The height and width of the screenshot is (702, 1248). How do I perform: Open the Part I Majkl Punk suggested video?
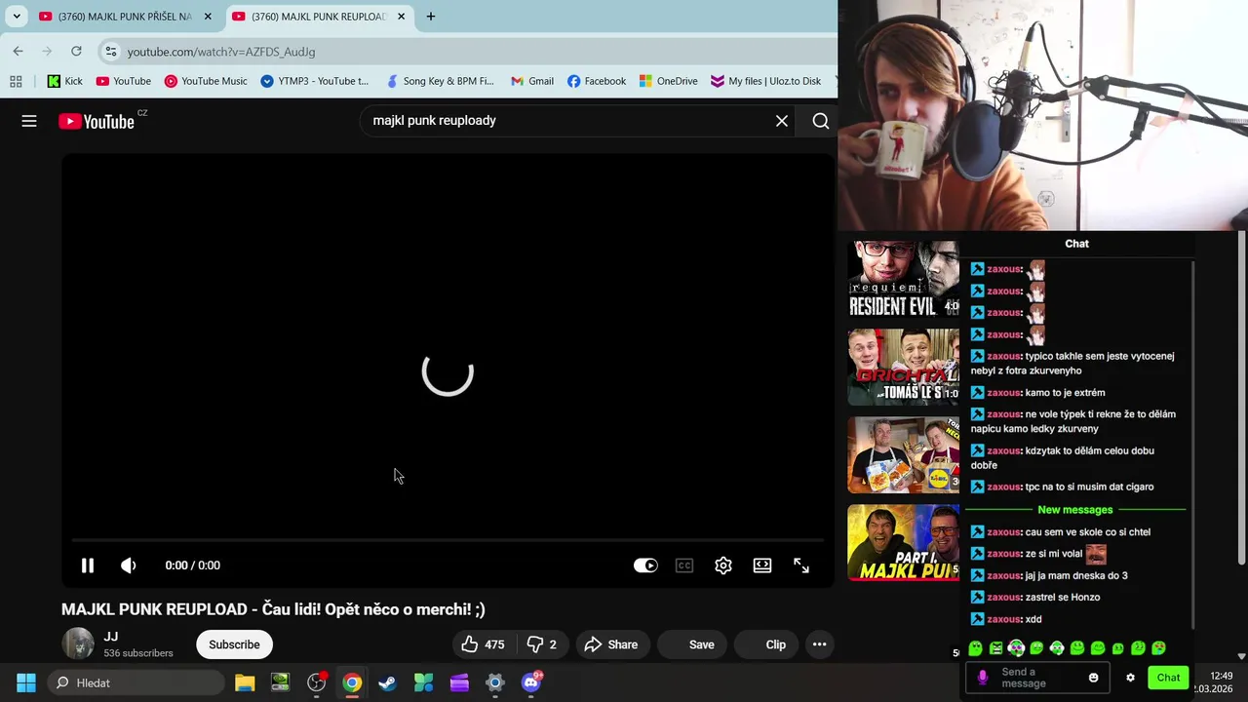pos(904,542)
